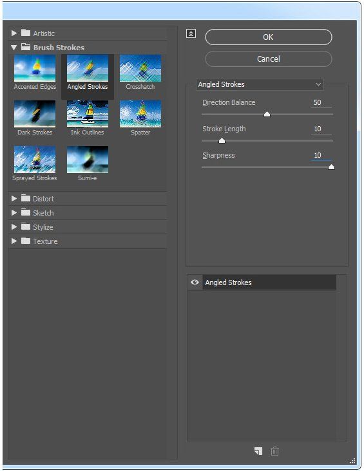Expand the Texture filter category
This screenshot has height=471, width=364.
tap(14, 241)
